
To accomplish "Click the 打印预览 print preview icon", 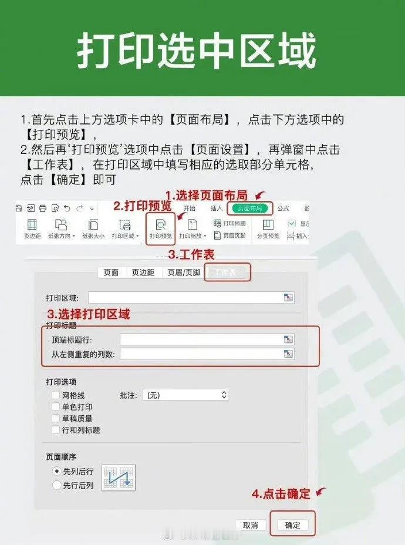I will (x=160, y=228).
